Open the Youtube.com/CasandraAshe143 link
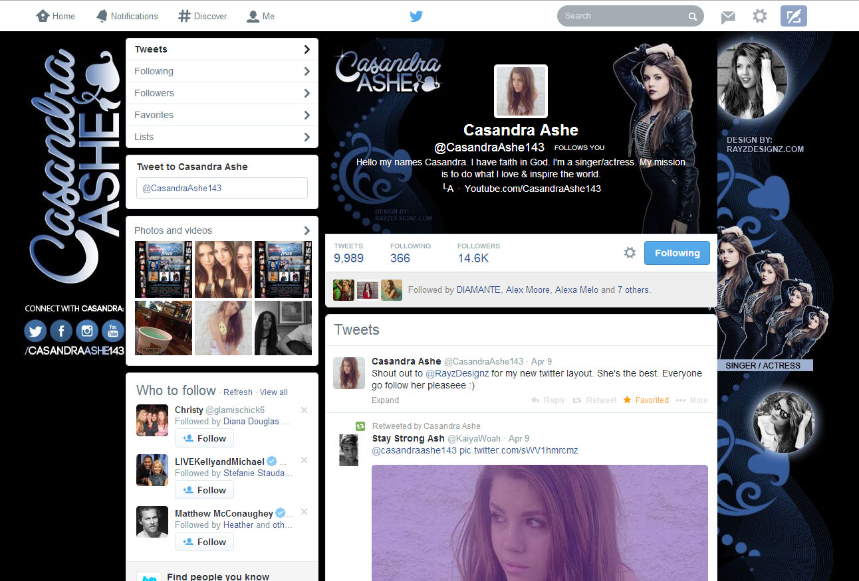Viewport: 859px width, 581px height. pos(532,189)
